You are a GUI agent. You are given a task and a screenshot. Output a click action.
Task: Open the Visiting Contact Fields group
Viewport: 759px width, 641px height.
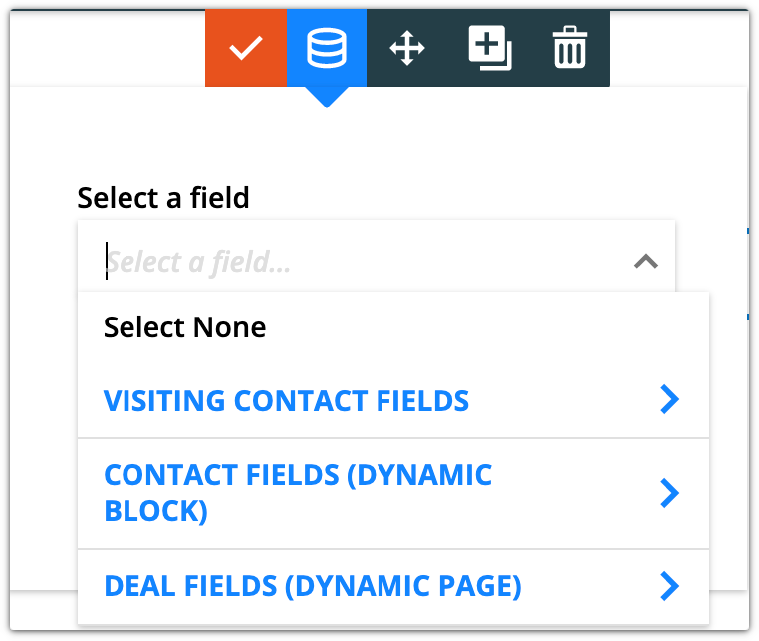pos(393,400)
